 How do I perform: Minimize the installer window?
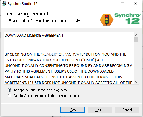[110, 4]
